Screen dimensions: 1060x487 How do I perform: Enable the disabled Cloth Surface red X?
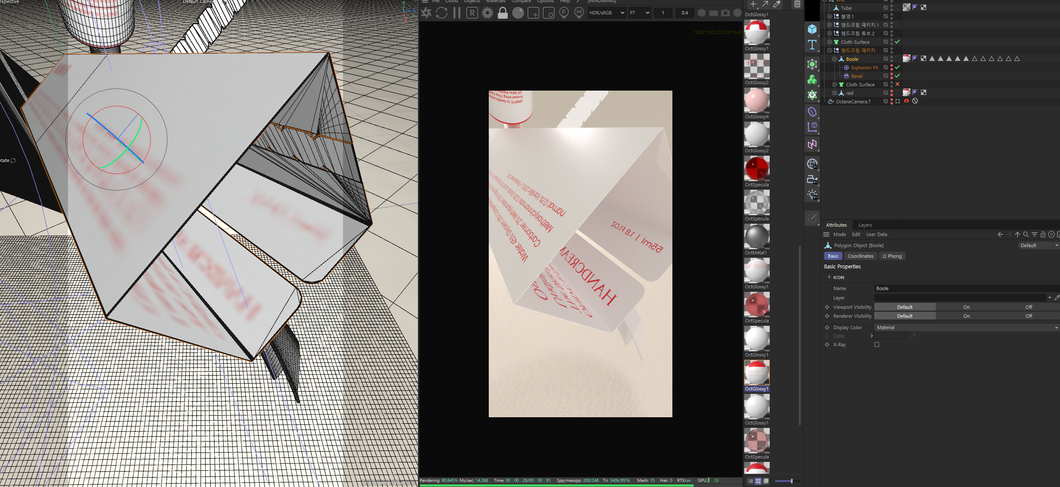[897, 84]
